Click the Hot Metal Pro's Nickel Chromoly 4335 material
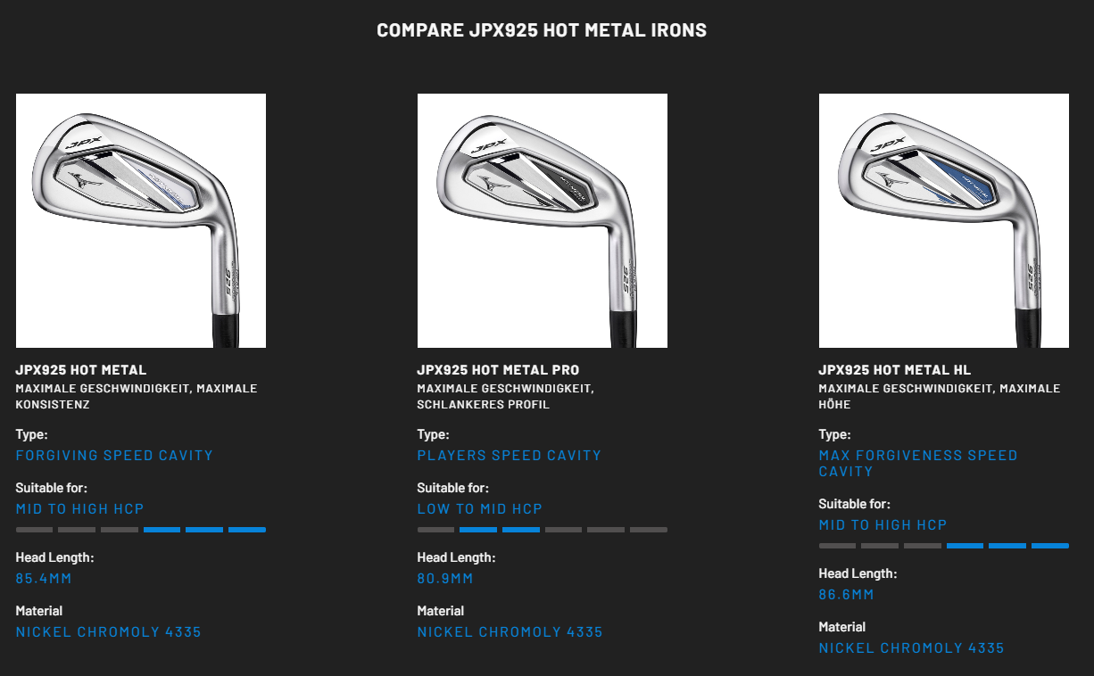Screen dimensions: 1094x676 tap(510, 632)
